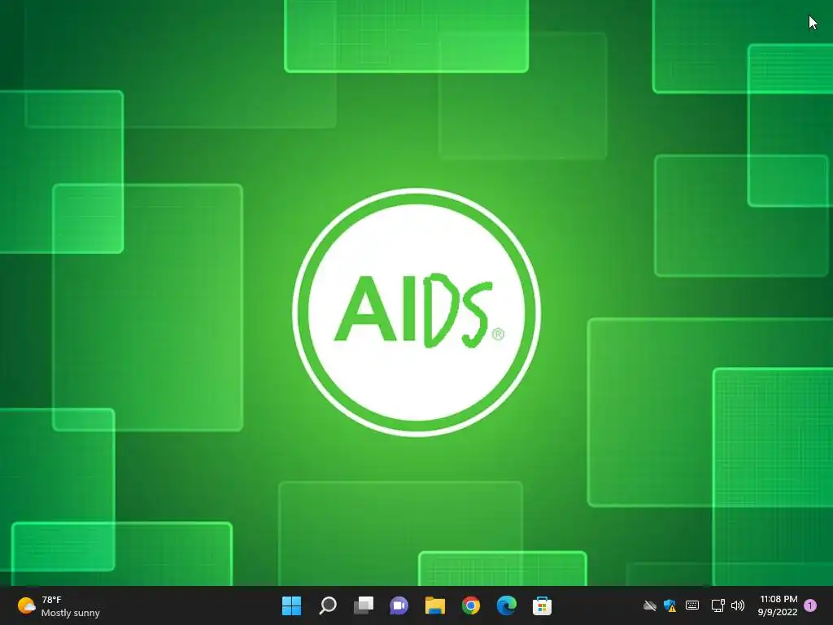The image size is (833, 625).
Task: Open Task View in taskbar
Action: click(x=364, y=605)
